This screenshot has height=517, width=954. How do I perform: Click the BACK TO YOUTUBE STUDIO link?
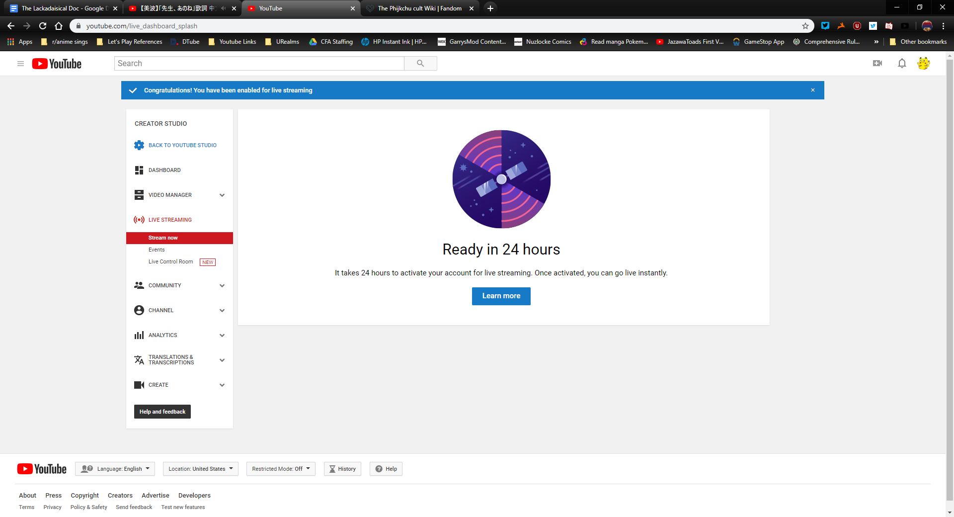[x=182, y=145]
